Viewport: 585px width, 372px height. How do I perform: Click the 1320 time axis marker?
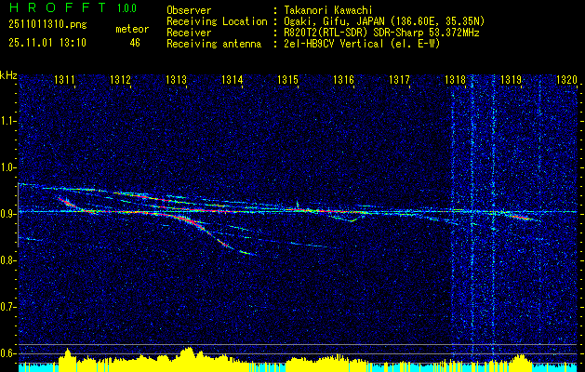566,80
